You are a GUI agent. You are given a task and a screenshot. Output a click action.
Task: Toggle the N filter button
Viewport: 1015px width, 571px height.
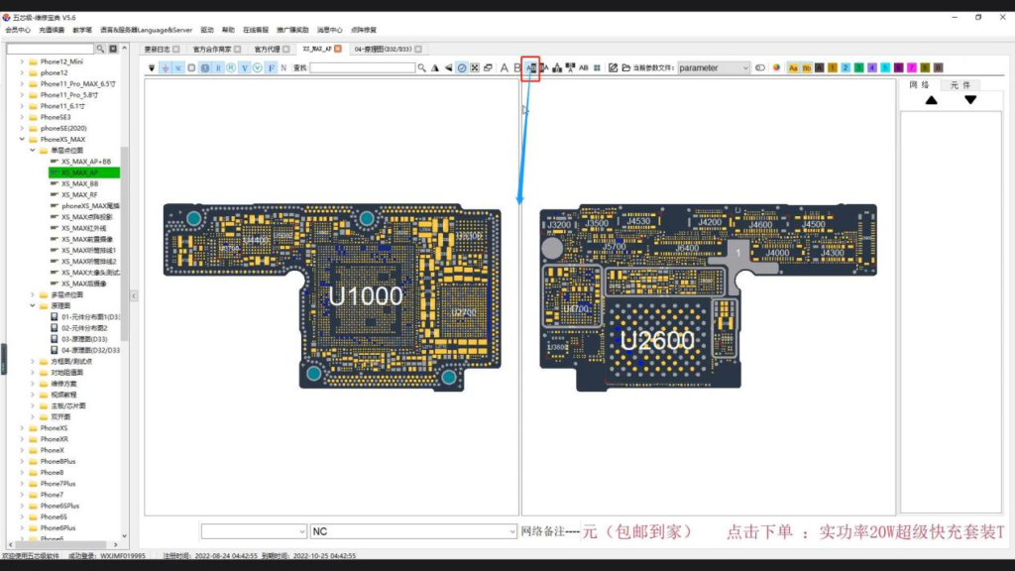(283, 68)
